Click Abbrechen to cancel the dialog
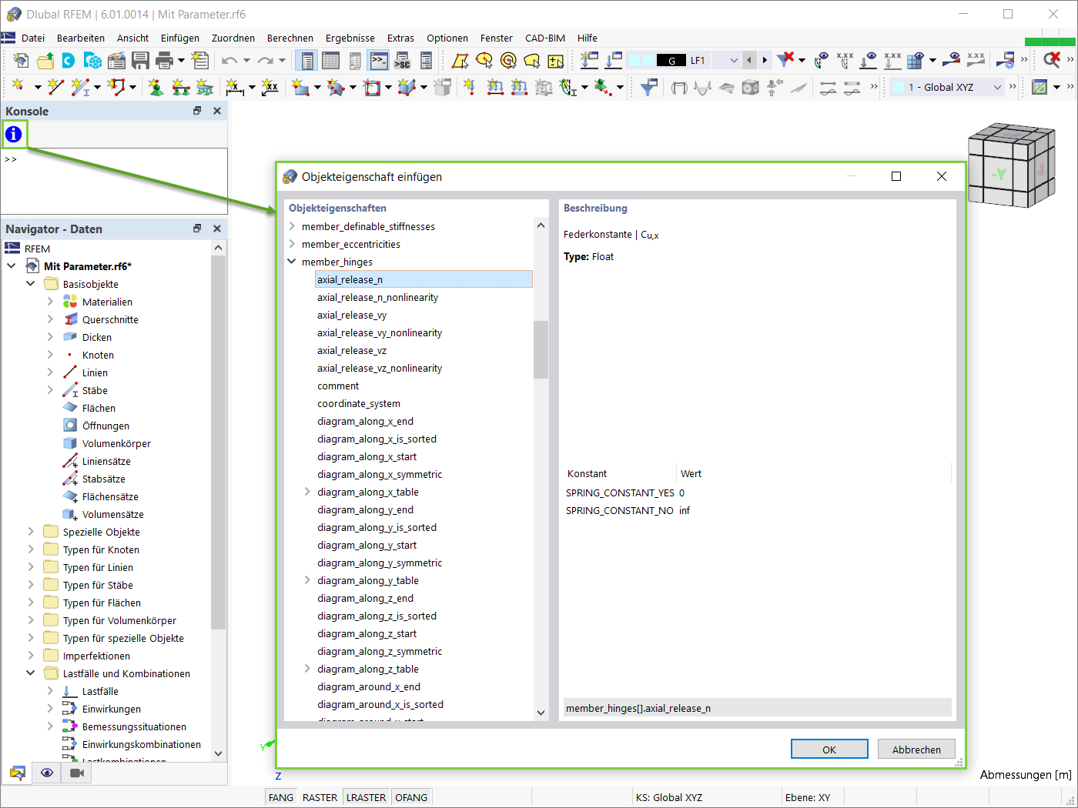Screen dimensions: 1078x808 pos(916,750)
